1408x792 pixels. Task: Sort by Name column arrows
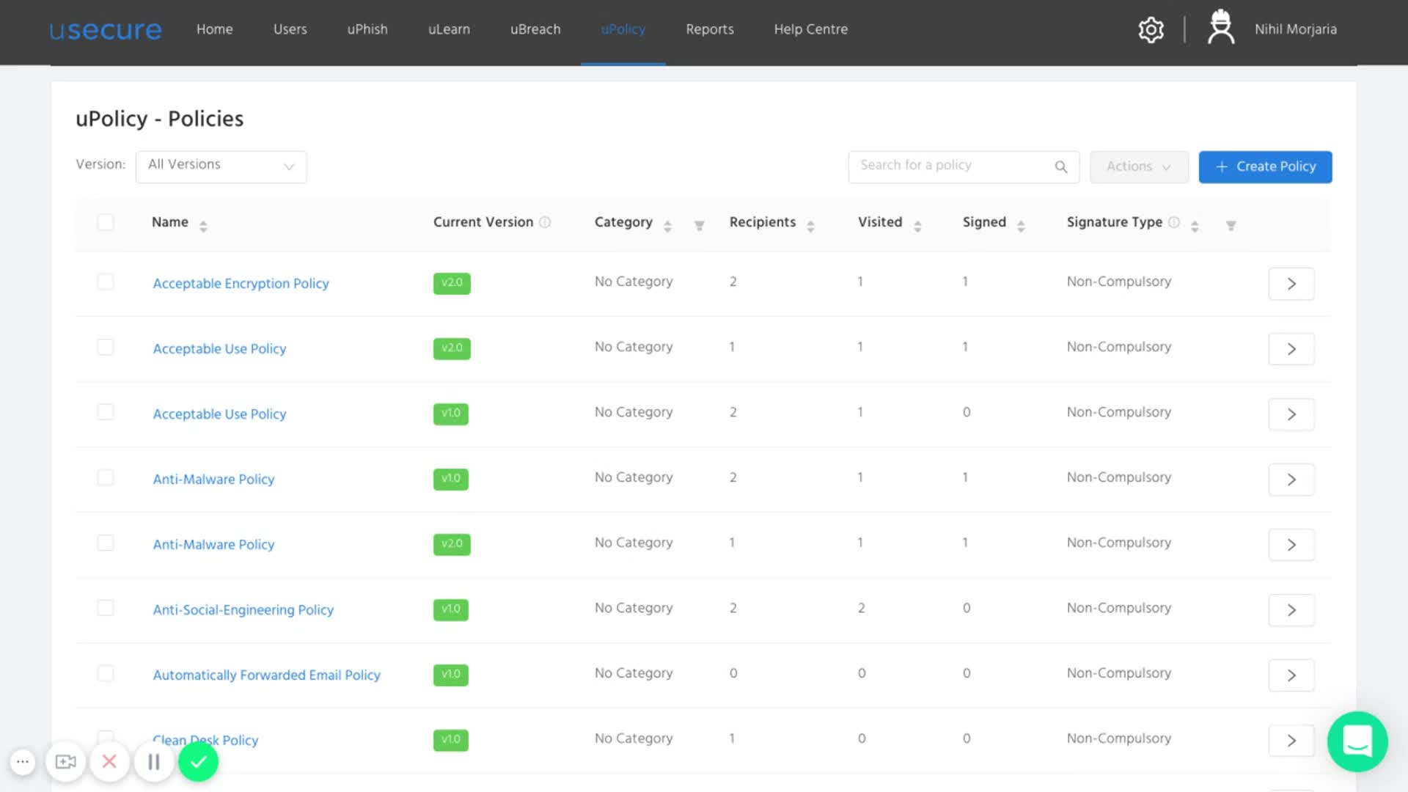pyautogui.click(x=203, y=226)
